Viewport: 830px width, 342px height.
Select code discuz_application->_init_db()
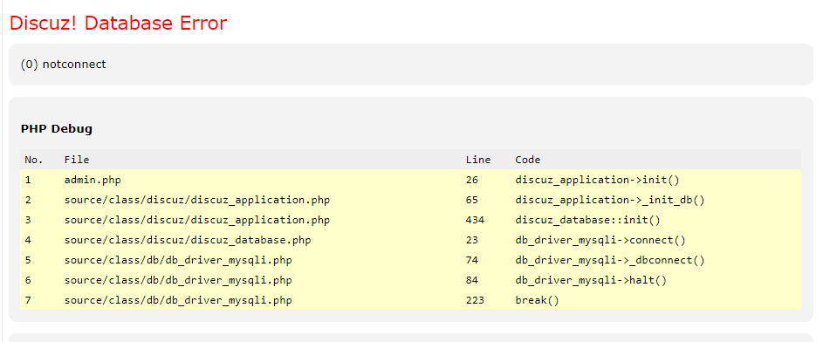tap(610, 200)
